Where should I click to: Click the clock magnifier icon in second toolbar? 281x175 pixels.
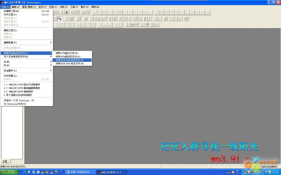(140, 19)
